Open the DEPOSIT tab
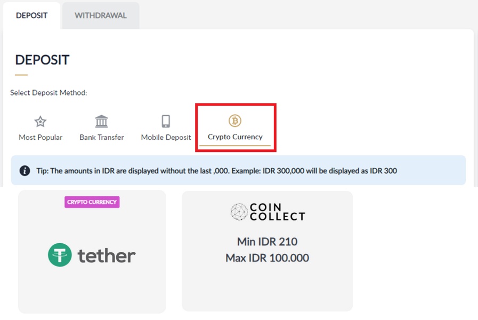The height and width of the screenshot is (320, 478). (x=31, y=15)
